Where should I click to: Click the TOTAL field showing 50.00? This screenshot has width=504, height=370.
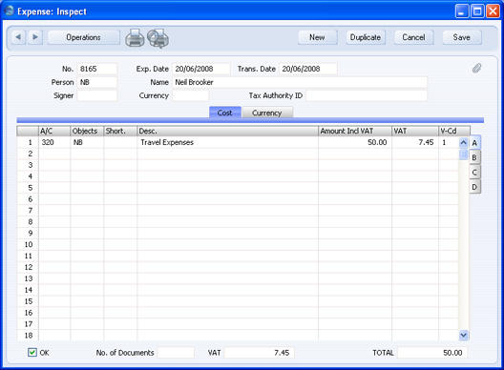(x=432, y=353)
